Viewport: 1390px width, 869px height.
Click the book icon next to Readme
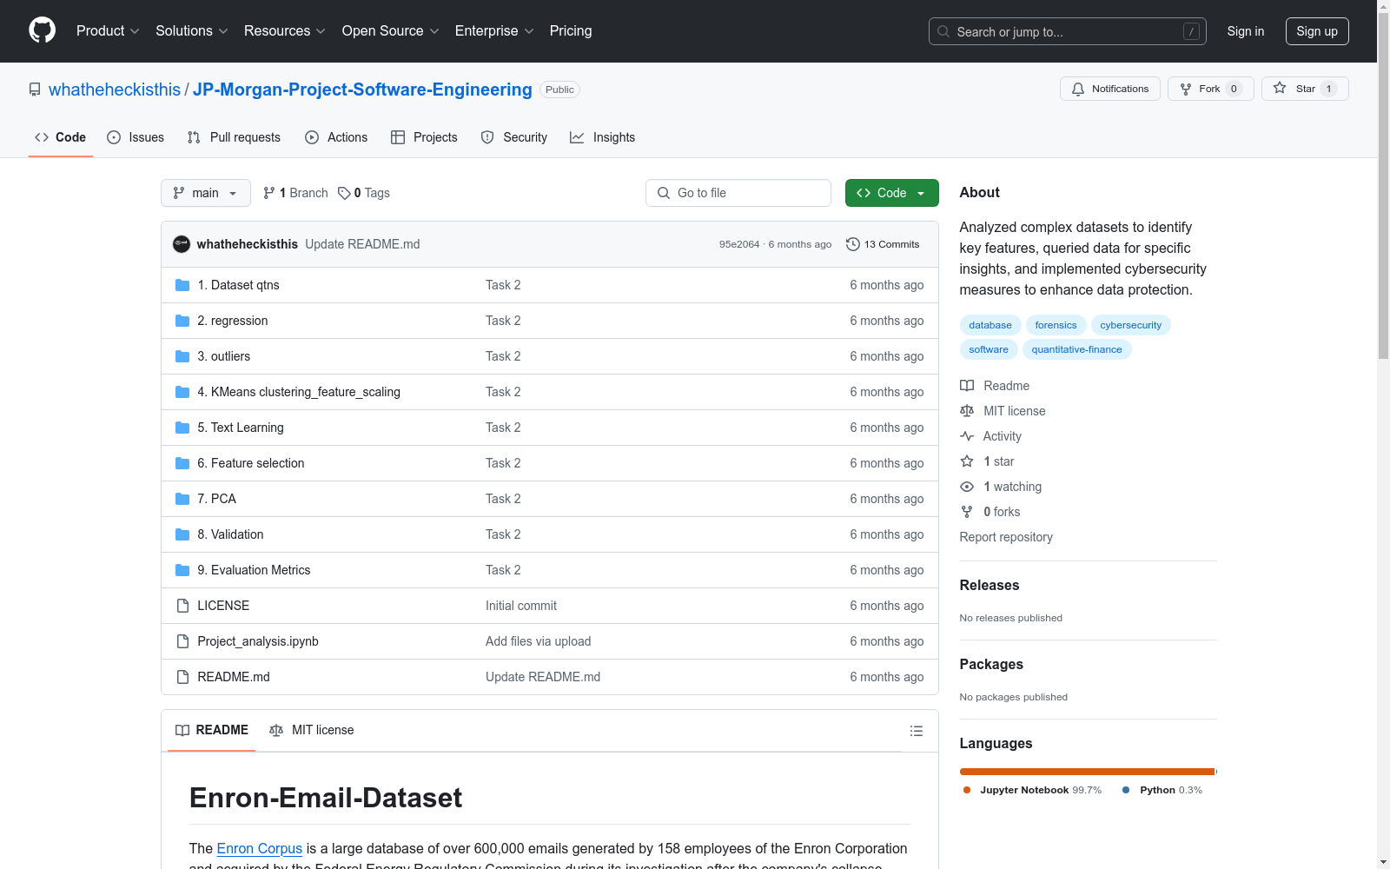(966, 385)
